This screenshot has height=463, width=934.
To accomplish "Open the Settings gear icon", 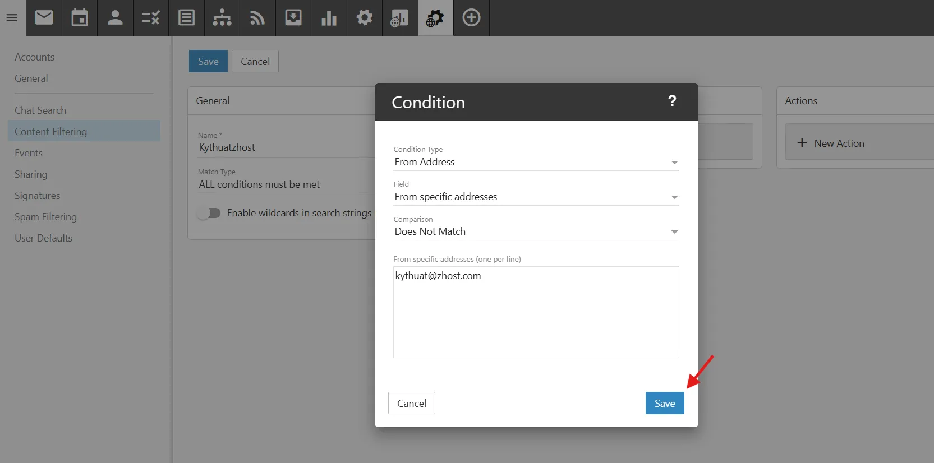I will tap(364, 18).
